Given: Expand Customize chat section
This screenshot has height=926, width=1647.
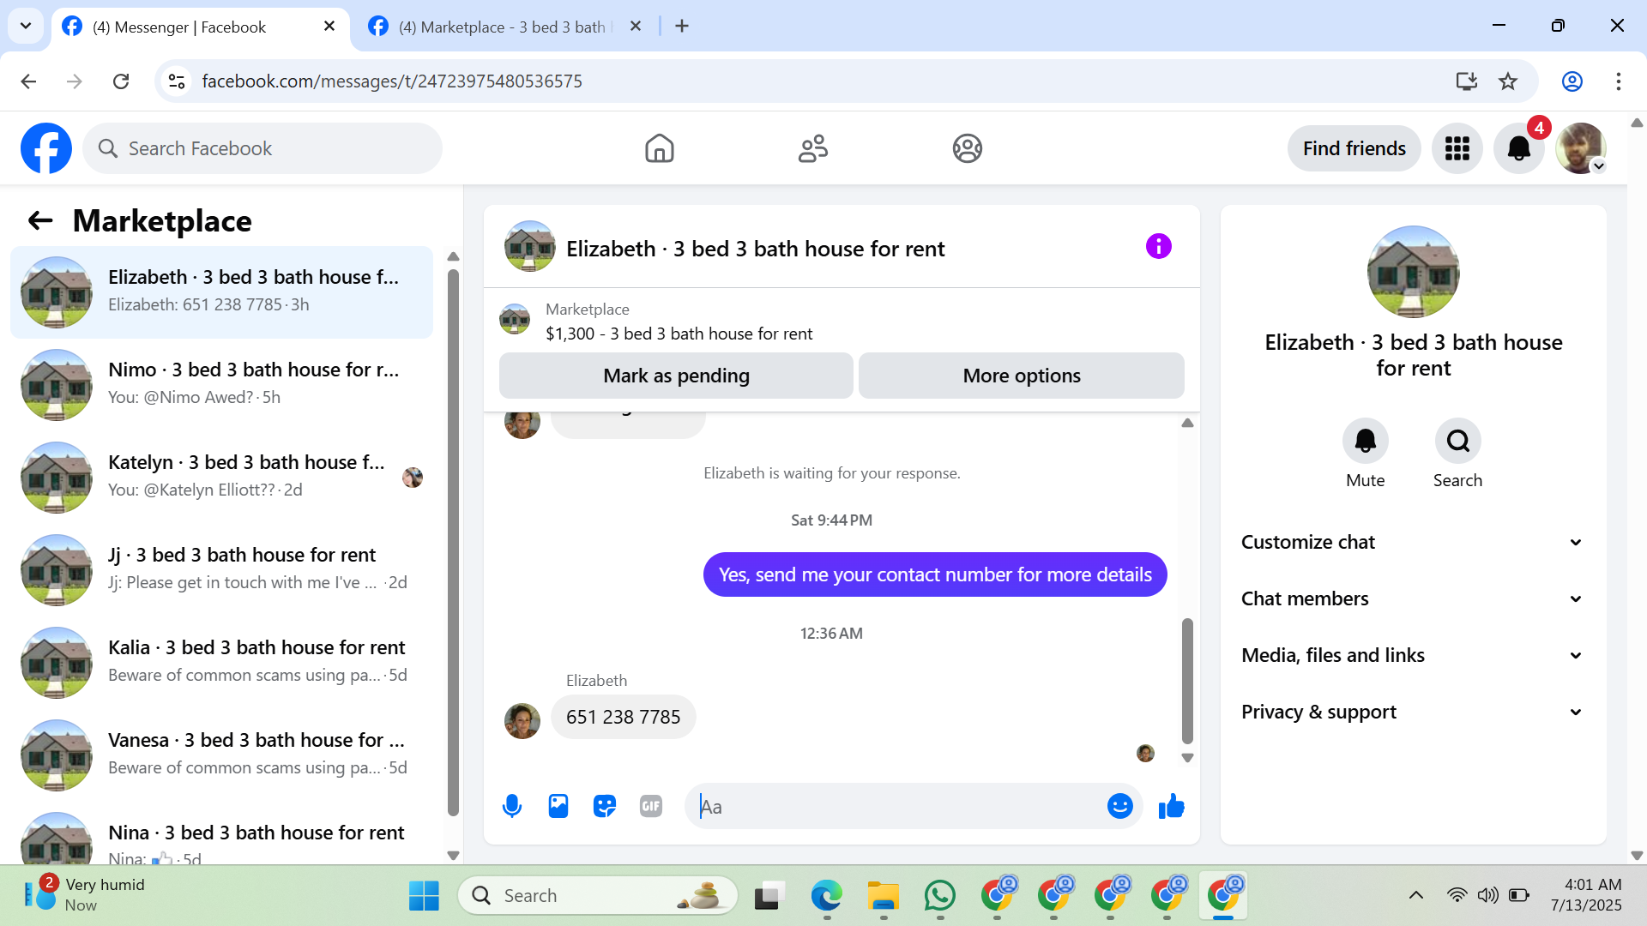Looking at the screenshot, I should pyautogui.click(x=1412, y=542).
